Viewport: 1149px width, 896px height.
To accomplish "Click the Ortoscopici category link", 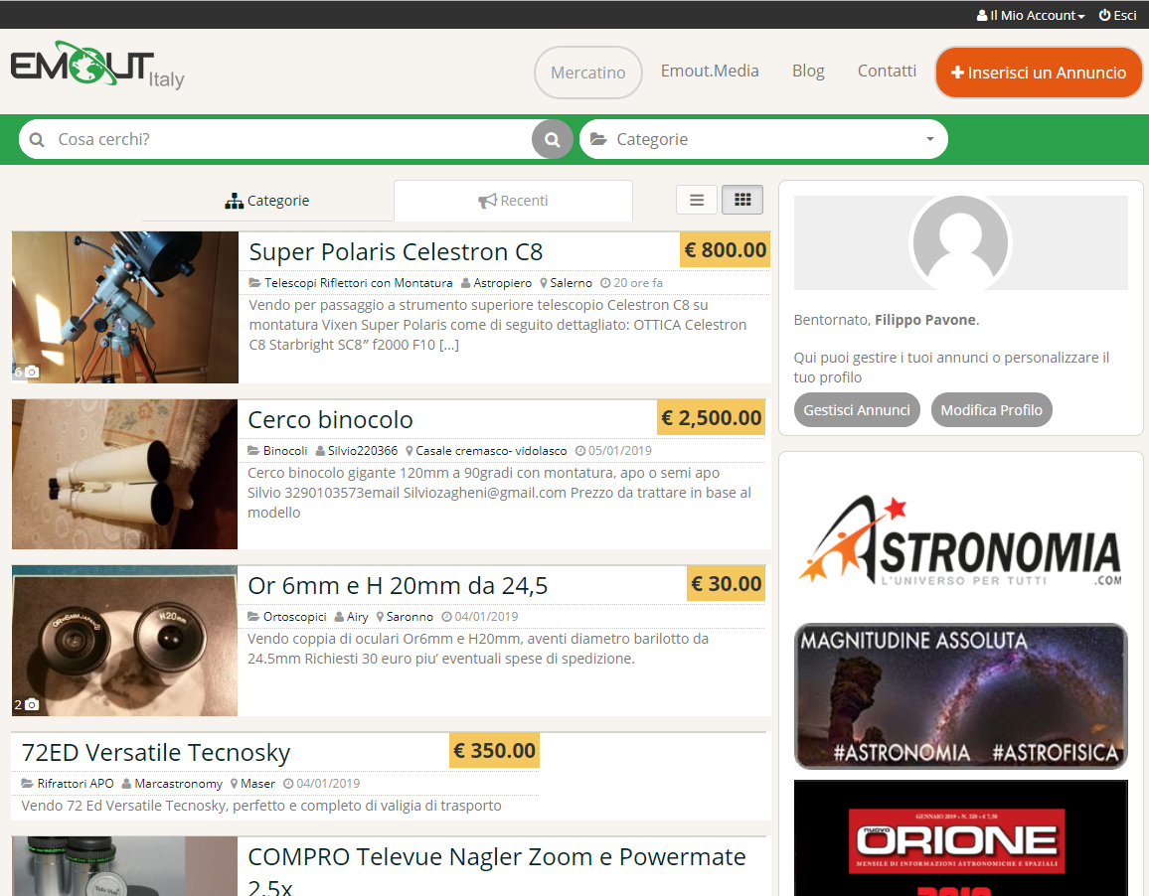I will [294, 617].
